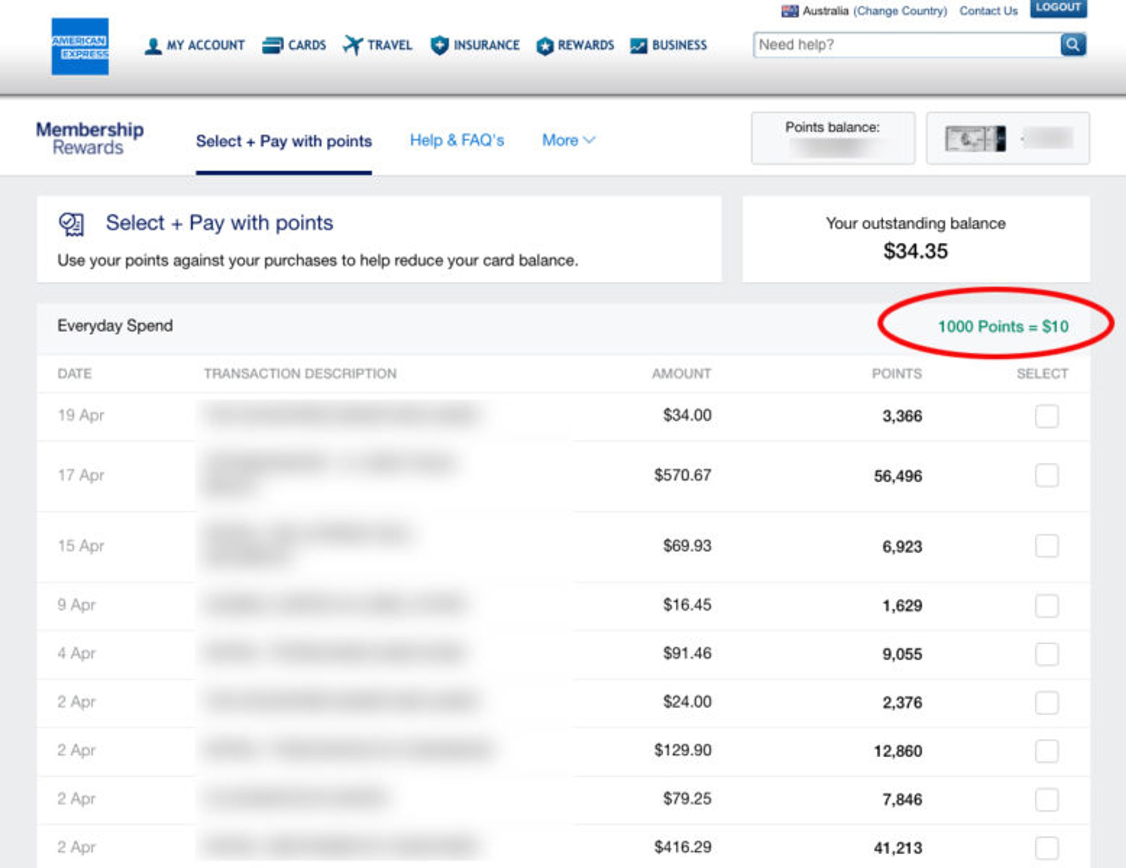Click the Cards icon in navigation
Screen dimensions: 1126x868
click(272, 45)
